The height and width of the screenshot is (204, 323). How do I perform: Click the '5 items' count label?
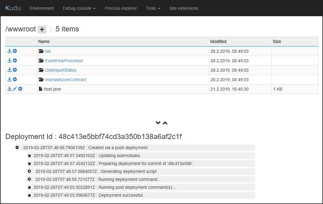[67, 29]
